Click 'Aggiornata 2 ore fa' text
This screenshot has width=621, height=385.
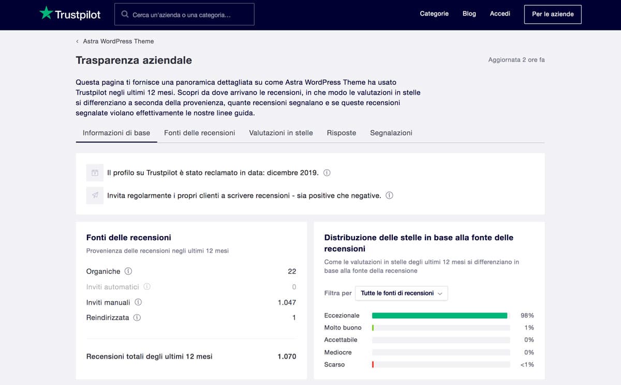click(516, 60)
